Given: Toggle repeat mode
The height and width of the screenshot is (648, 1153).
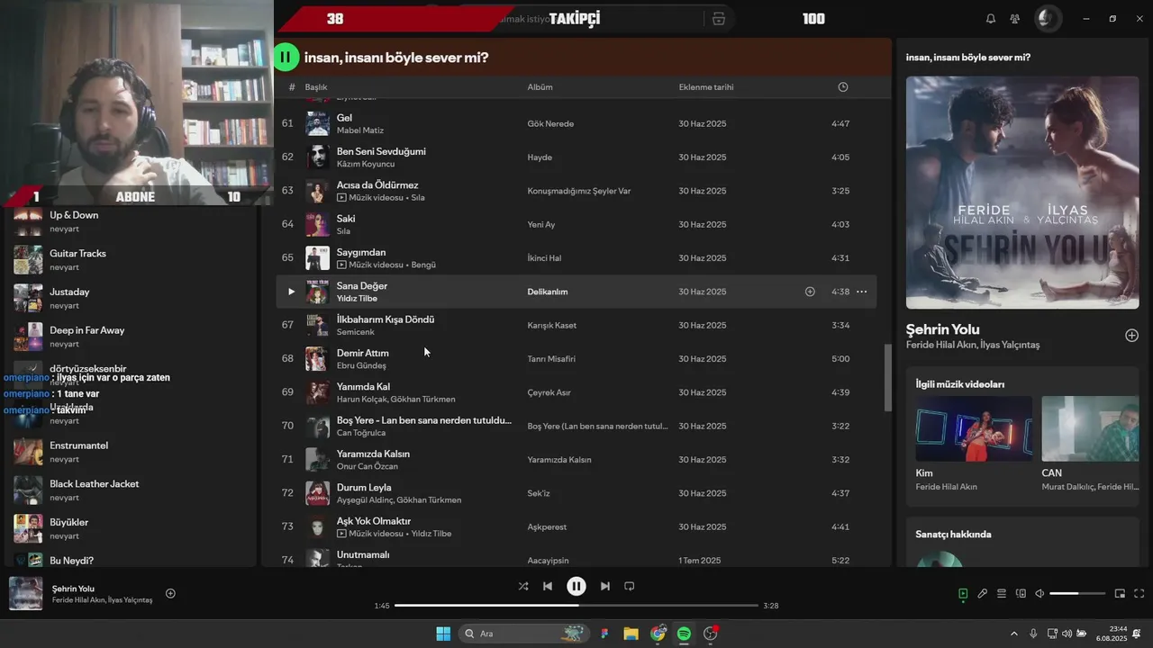Looking at the screenshot, I should [x=630, y=586].
